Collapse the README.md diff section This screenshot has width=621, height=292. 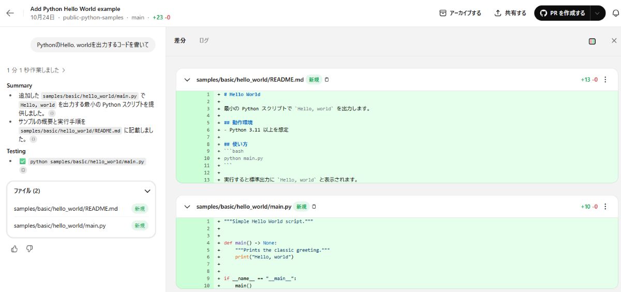pos(187,80)
